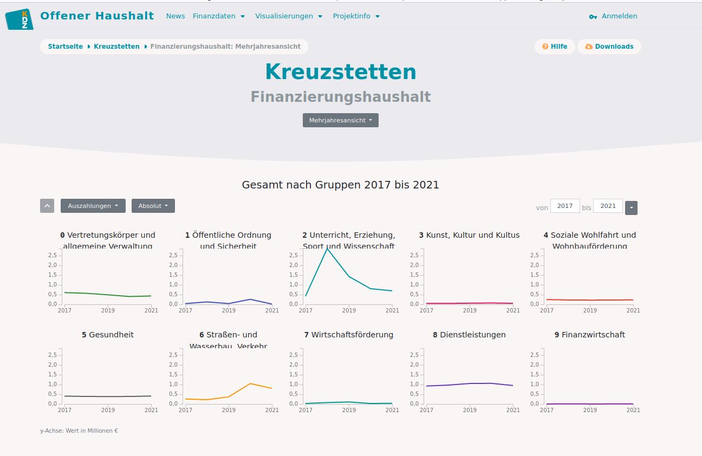Click the Kreuzstetten breadcrumb link
Screen dimensions: 702x456
[x=116, y=47]
